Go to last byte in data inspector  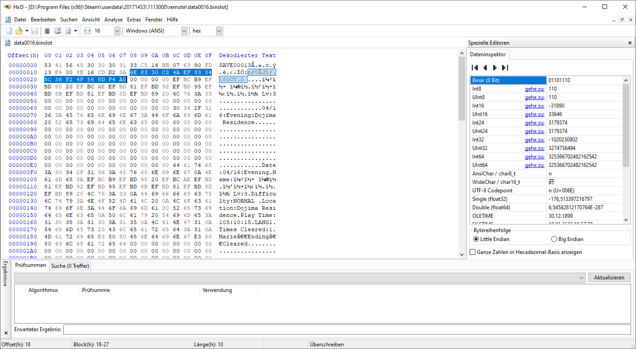(x=505, y=67)
